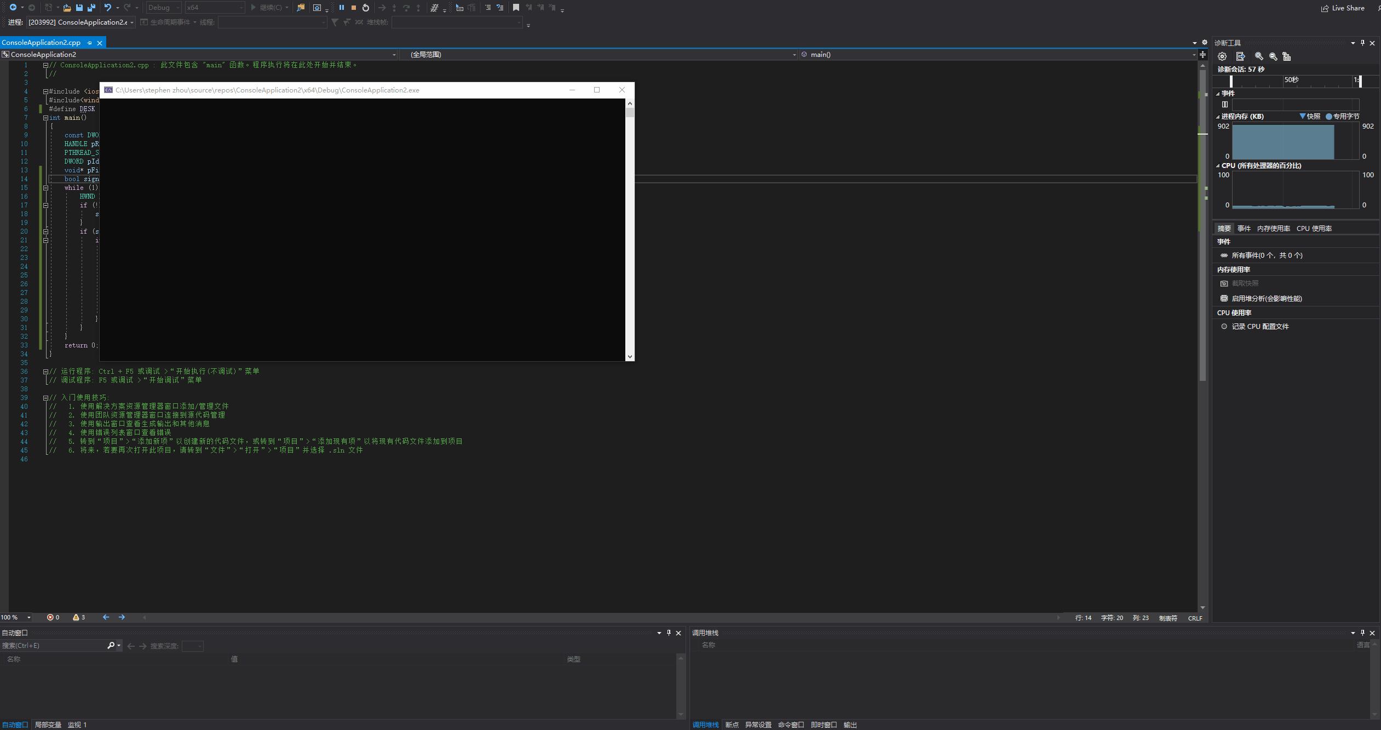
Task: Click the Save All icon
Action: click(91, 8)
